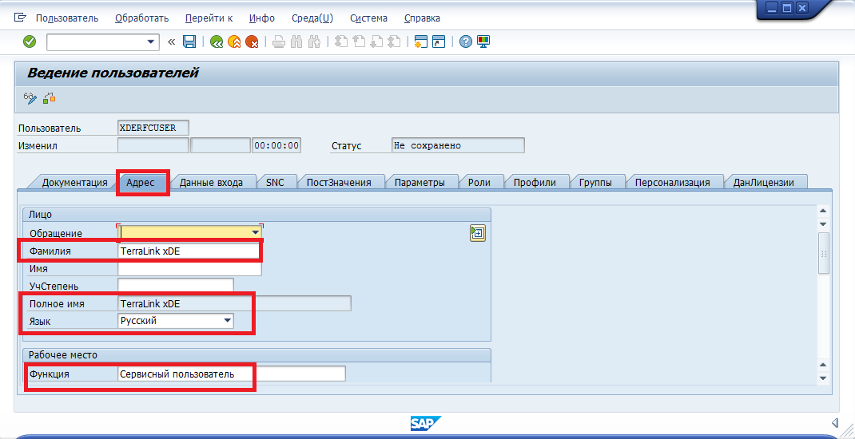855x439 pixels.
Task: Click the Customize Local Layout monitor icon
Action: point(483,42)
